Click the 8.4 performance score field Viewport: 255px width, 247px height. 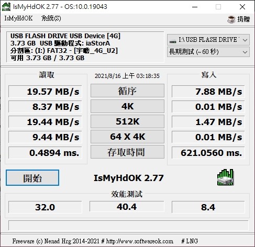coord(208,207)
